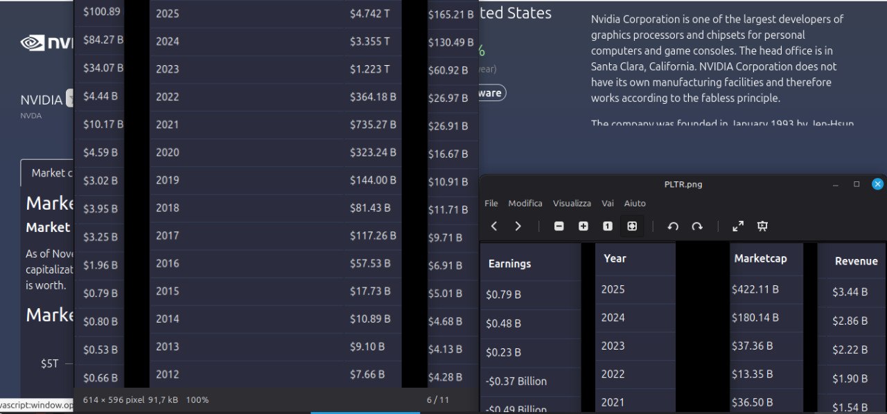The height and width of the screenshot is (414, 887).
Task: Click the 6 / 11 image counter in status bar
Action: tap(438, 399)
